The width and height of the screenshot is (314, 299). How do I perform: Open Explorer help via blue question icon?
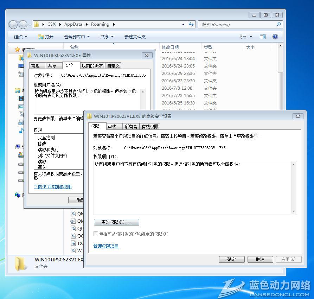[275, 37]
